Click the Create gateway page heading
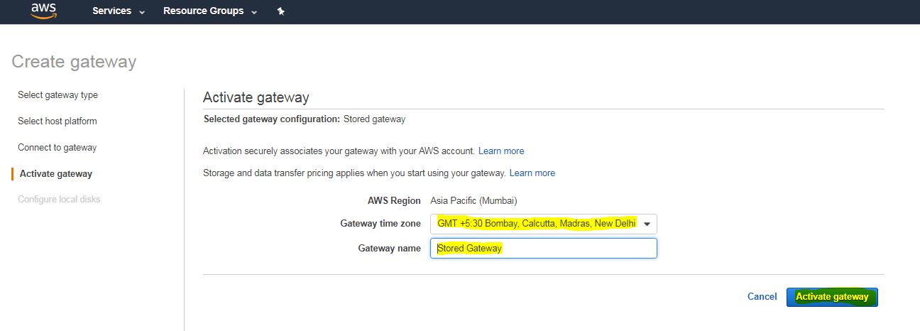This screenshot has width=920, height=331. [x=74, y=62]
